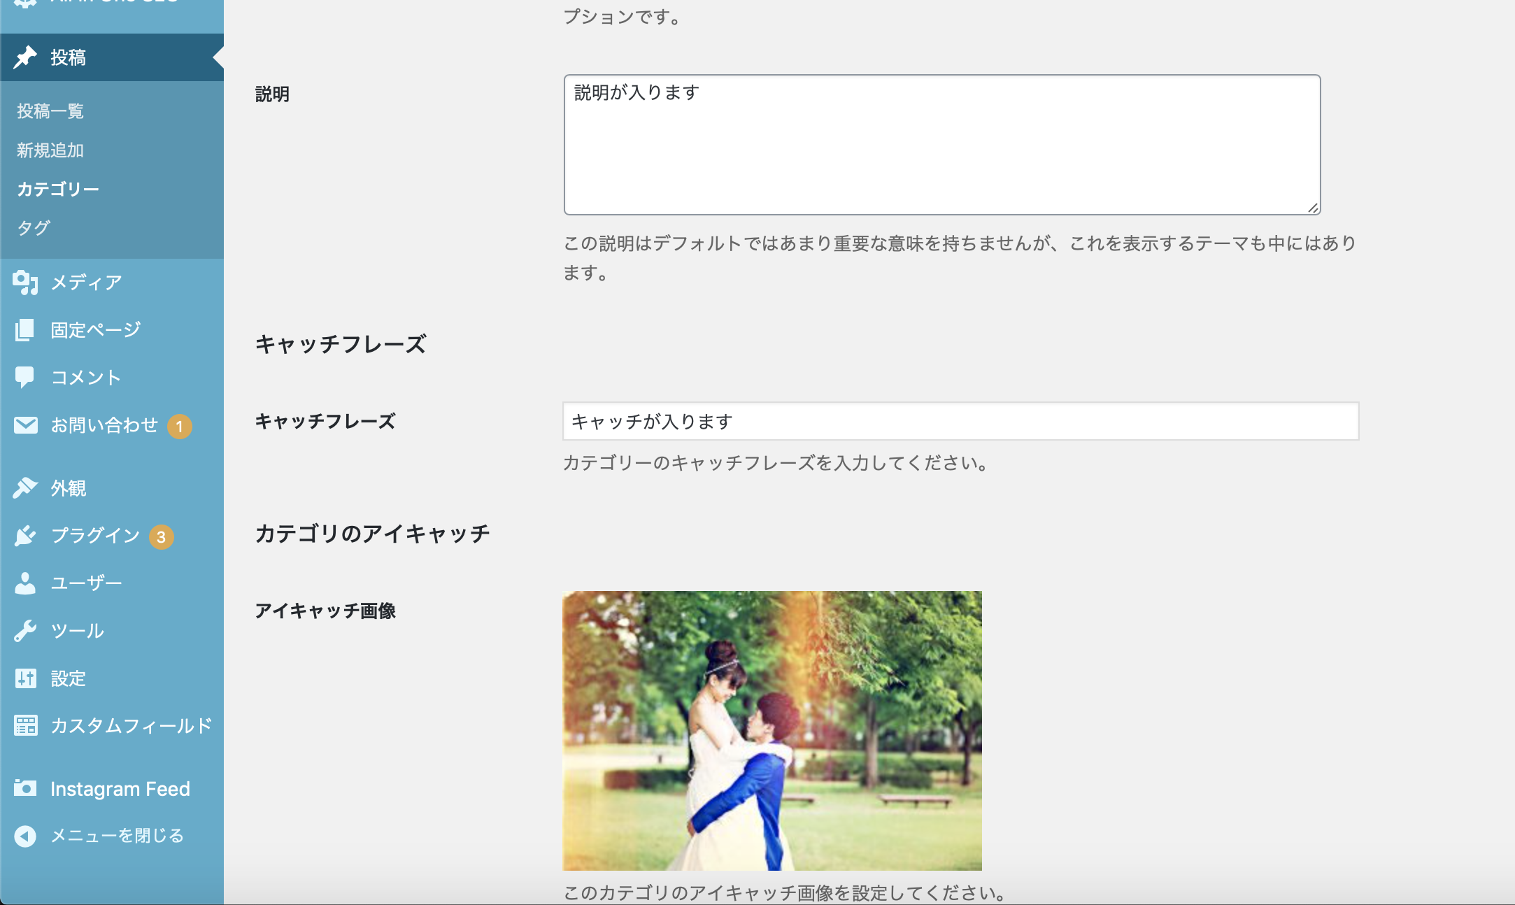Click the orange badge 3 on プラグイン
1515x905 pixels.
[x=161, y=537]
